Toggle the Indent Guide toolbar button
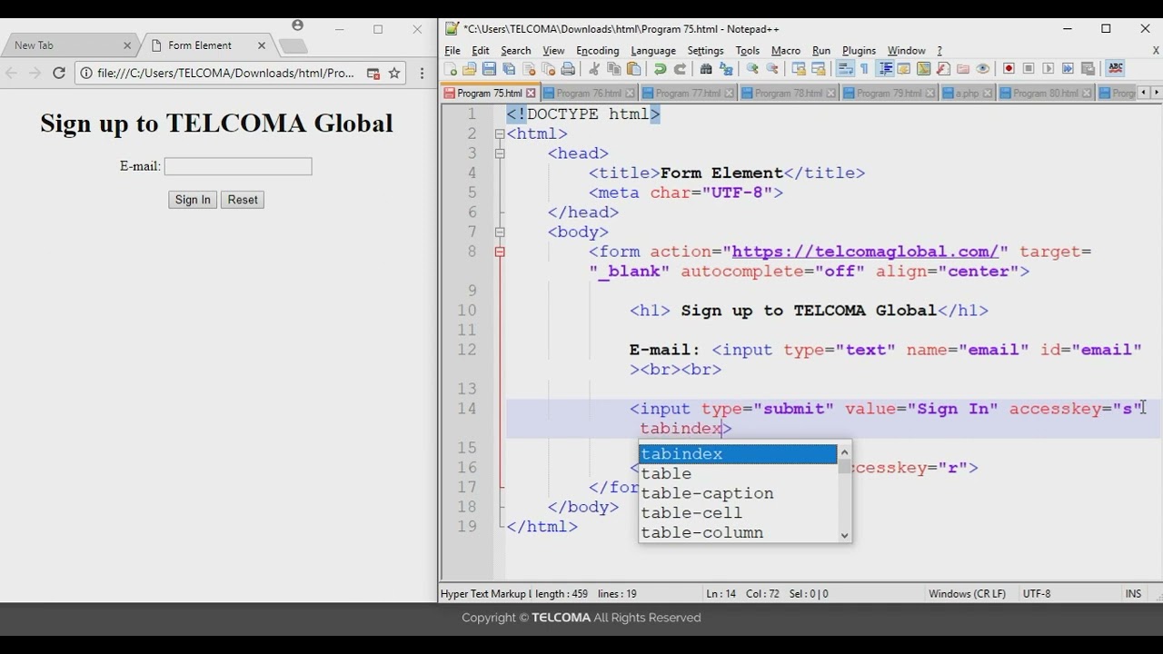Image resolution: width=1163 pixels, height=654 pixels. [885, 69]
